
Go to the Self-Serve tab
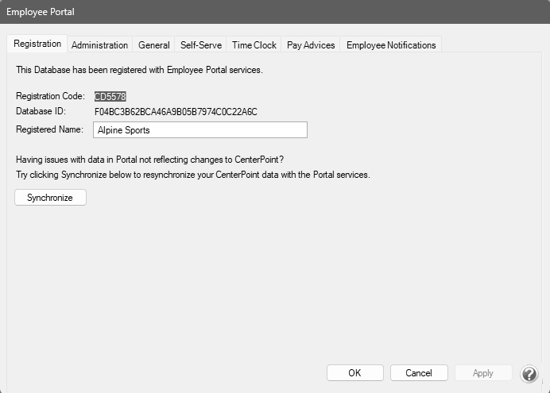[x=201, y=45]
